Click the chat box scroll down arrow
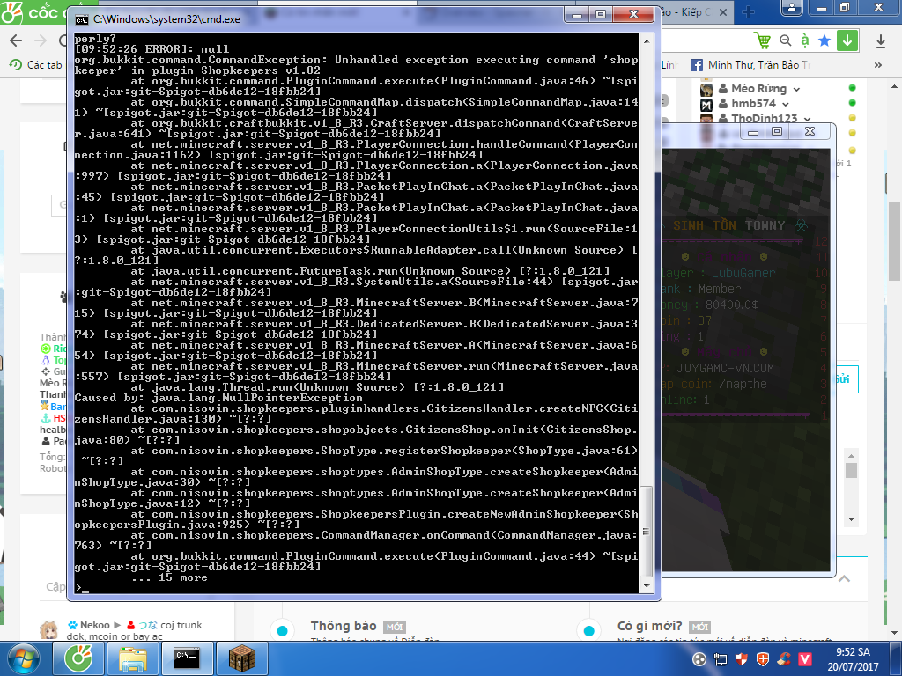 [851, 519]
